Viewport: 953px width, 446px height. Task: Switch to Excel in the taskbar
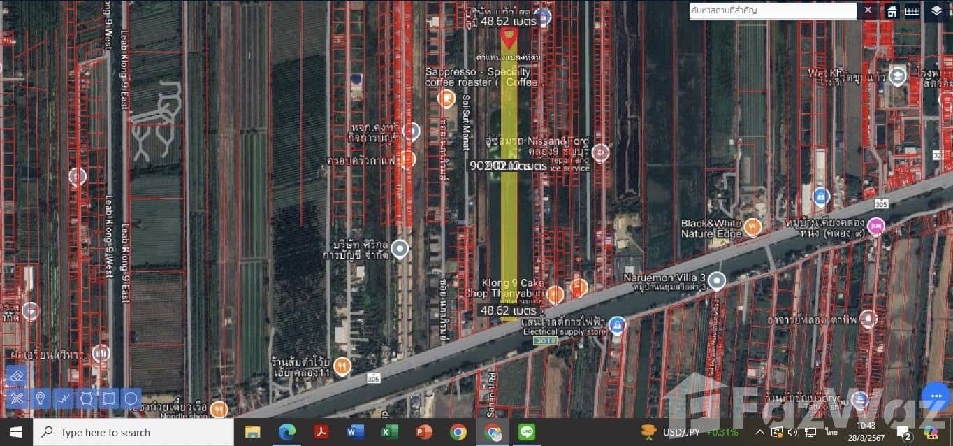[x=389, y=432]
